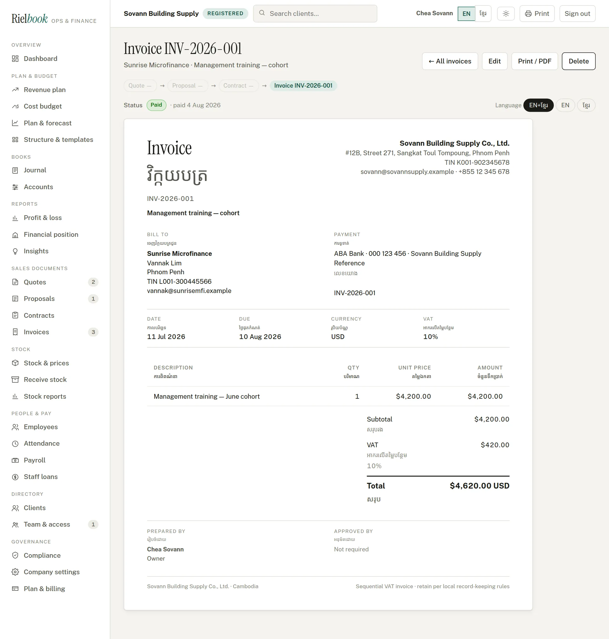Viewport: 609px width, 639px height.
Task: Go back to All invoices
Action: [x=450, y=61]
